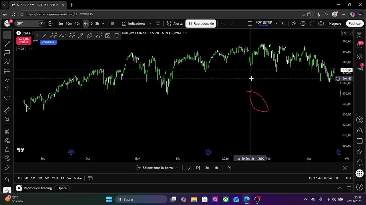Open the layout selection square icon
Screen dimensions: 366x205
click(x=250, y=24)
